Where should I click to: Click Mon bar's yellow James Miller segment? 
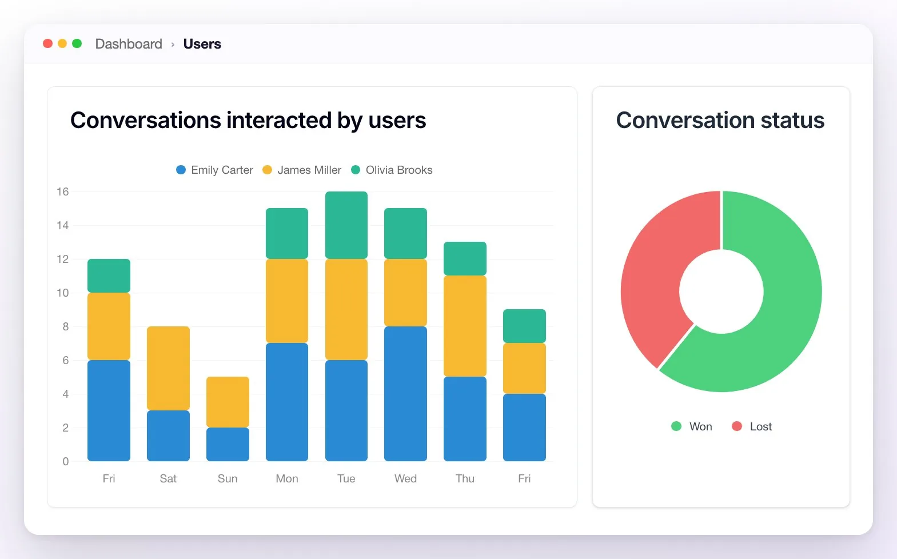click(x=287, y=301)
